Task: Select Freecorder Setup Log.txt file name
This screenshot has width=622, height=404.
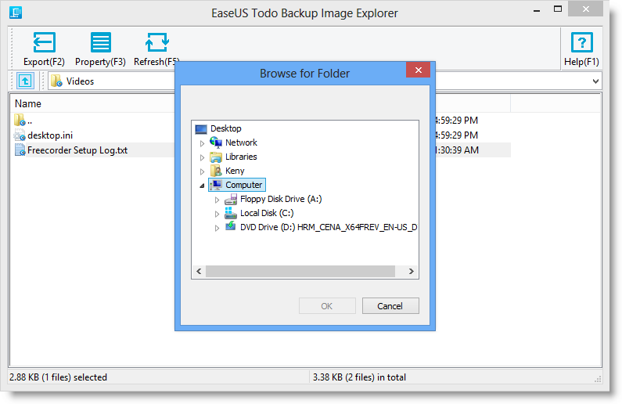Action: [77, 150]
